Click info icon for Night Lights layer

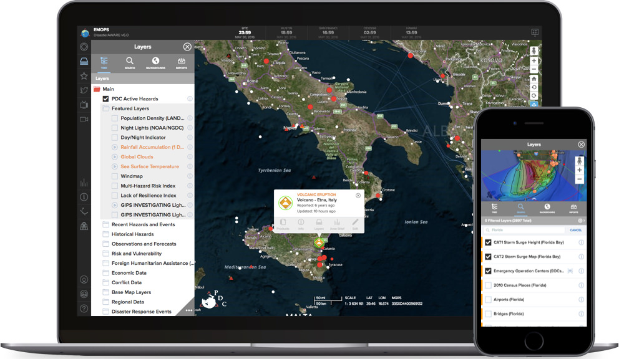point(190,128)
